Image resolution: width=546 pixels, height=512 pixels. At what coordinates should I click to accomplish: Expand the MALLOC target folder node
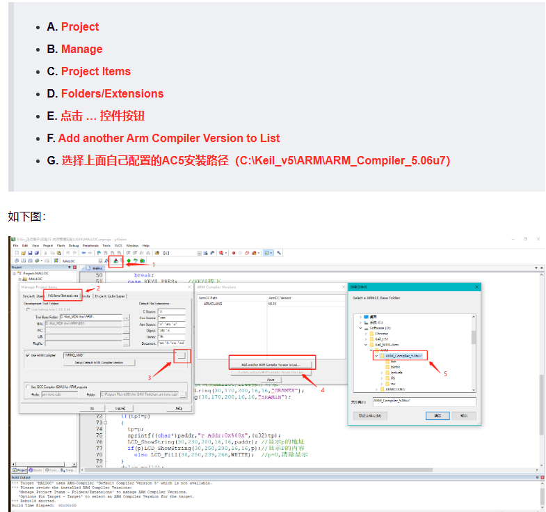point(20,279)
